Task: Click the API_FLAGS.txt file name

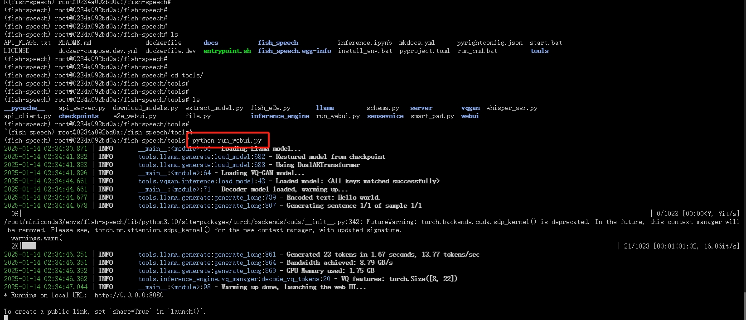Action: click(x=27, y=43)
